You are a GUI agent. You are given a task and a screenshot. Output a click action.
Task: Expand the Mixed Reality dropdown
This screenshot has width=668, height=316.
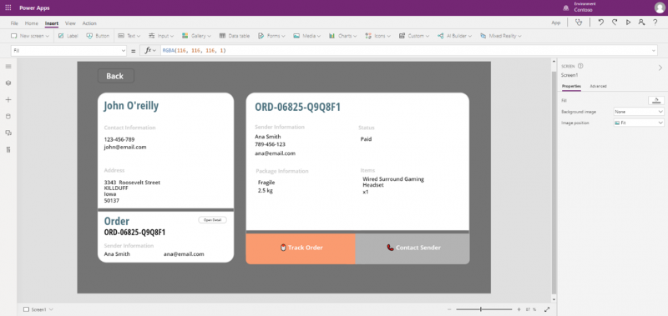pos(519,36)
